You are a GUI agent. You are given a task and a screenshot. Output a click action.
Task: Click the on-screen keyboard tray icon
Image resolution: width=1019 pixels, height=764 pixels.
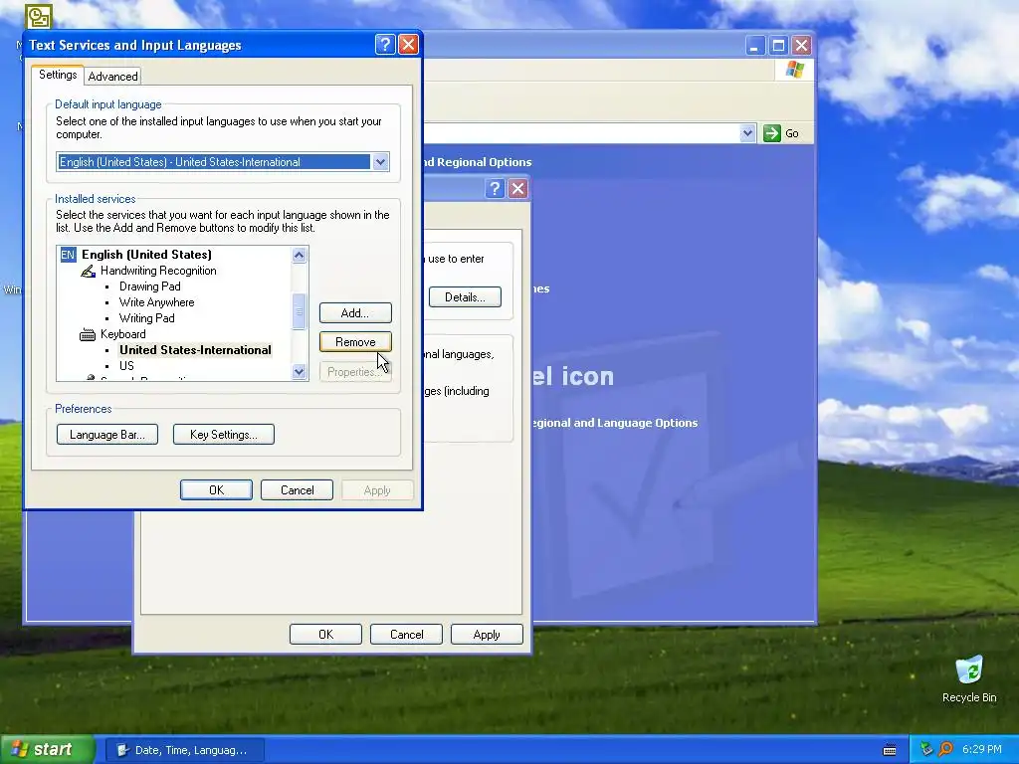889,750
